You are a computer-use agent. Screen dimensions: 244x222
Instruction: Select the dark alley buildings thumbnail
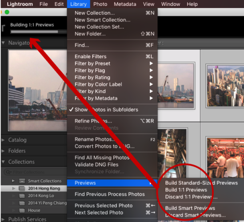[x=172, y=153]
